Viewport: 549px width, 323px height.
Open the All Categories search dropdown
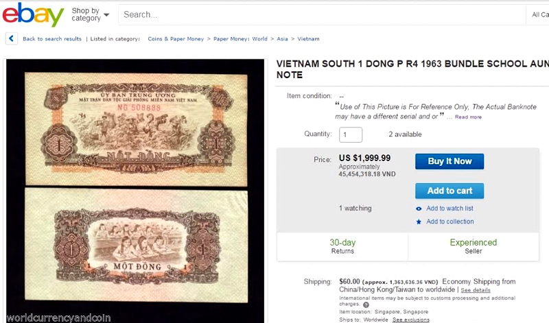pyautogui.click(x=539, y=14)
